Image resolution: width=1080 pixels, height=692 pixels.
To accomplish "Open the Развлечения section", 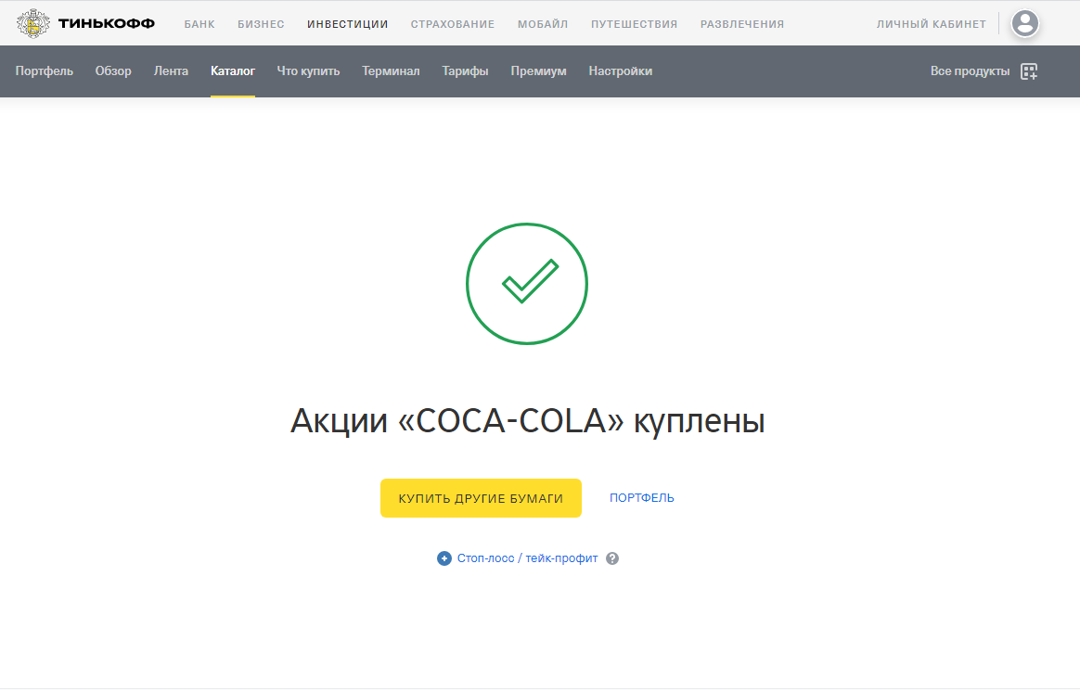I will tap(742, 24).
